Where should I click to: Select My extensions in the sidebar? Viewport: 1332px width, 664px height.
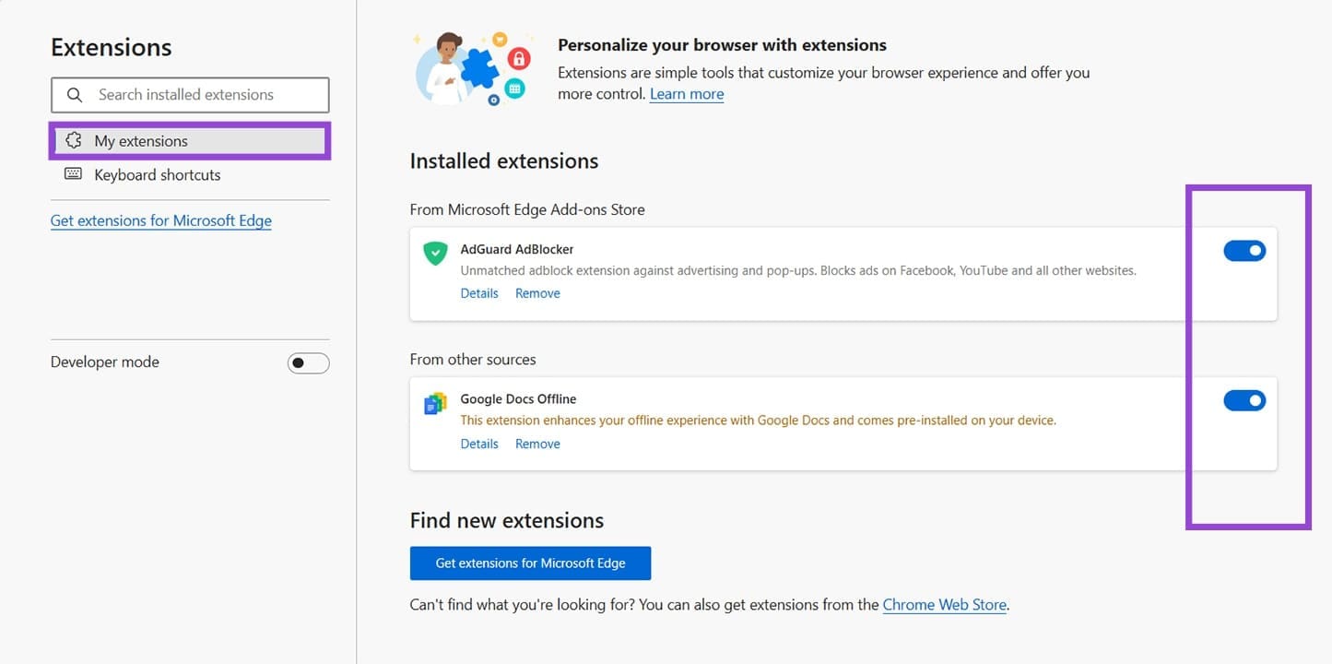coord(141,141)
